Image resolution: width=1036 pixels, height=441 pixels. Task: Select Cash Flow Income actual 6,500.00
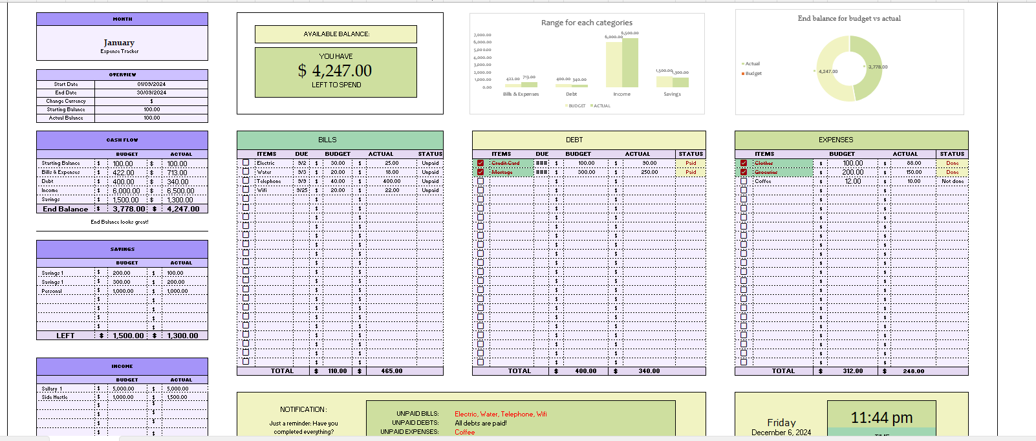(180, 191)
